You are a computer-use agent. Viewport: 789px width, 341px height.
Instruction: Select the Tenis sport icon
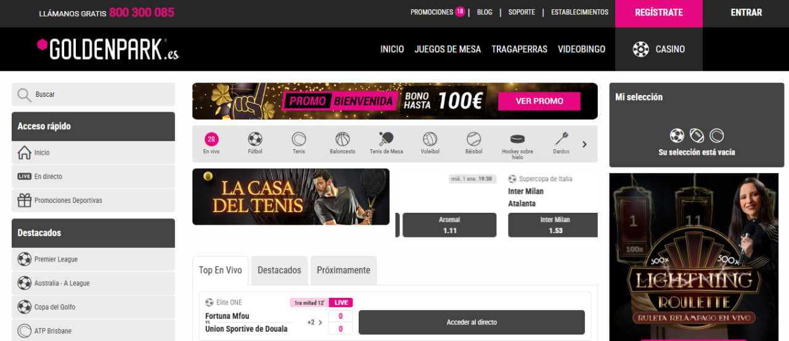[x=299, y=139]
